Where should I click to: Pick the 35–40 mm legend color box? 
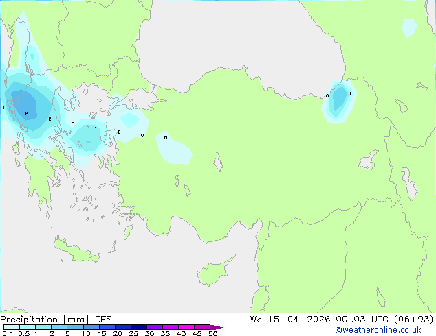(171, 327)
